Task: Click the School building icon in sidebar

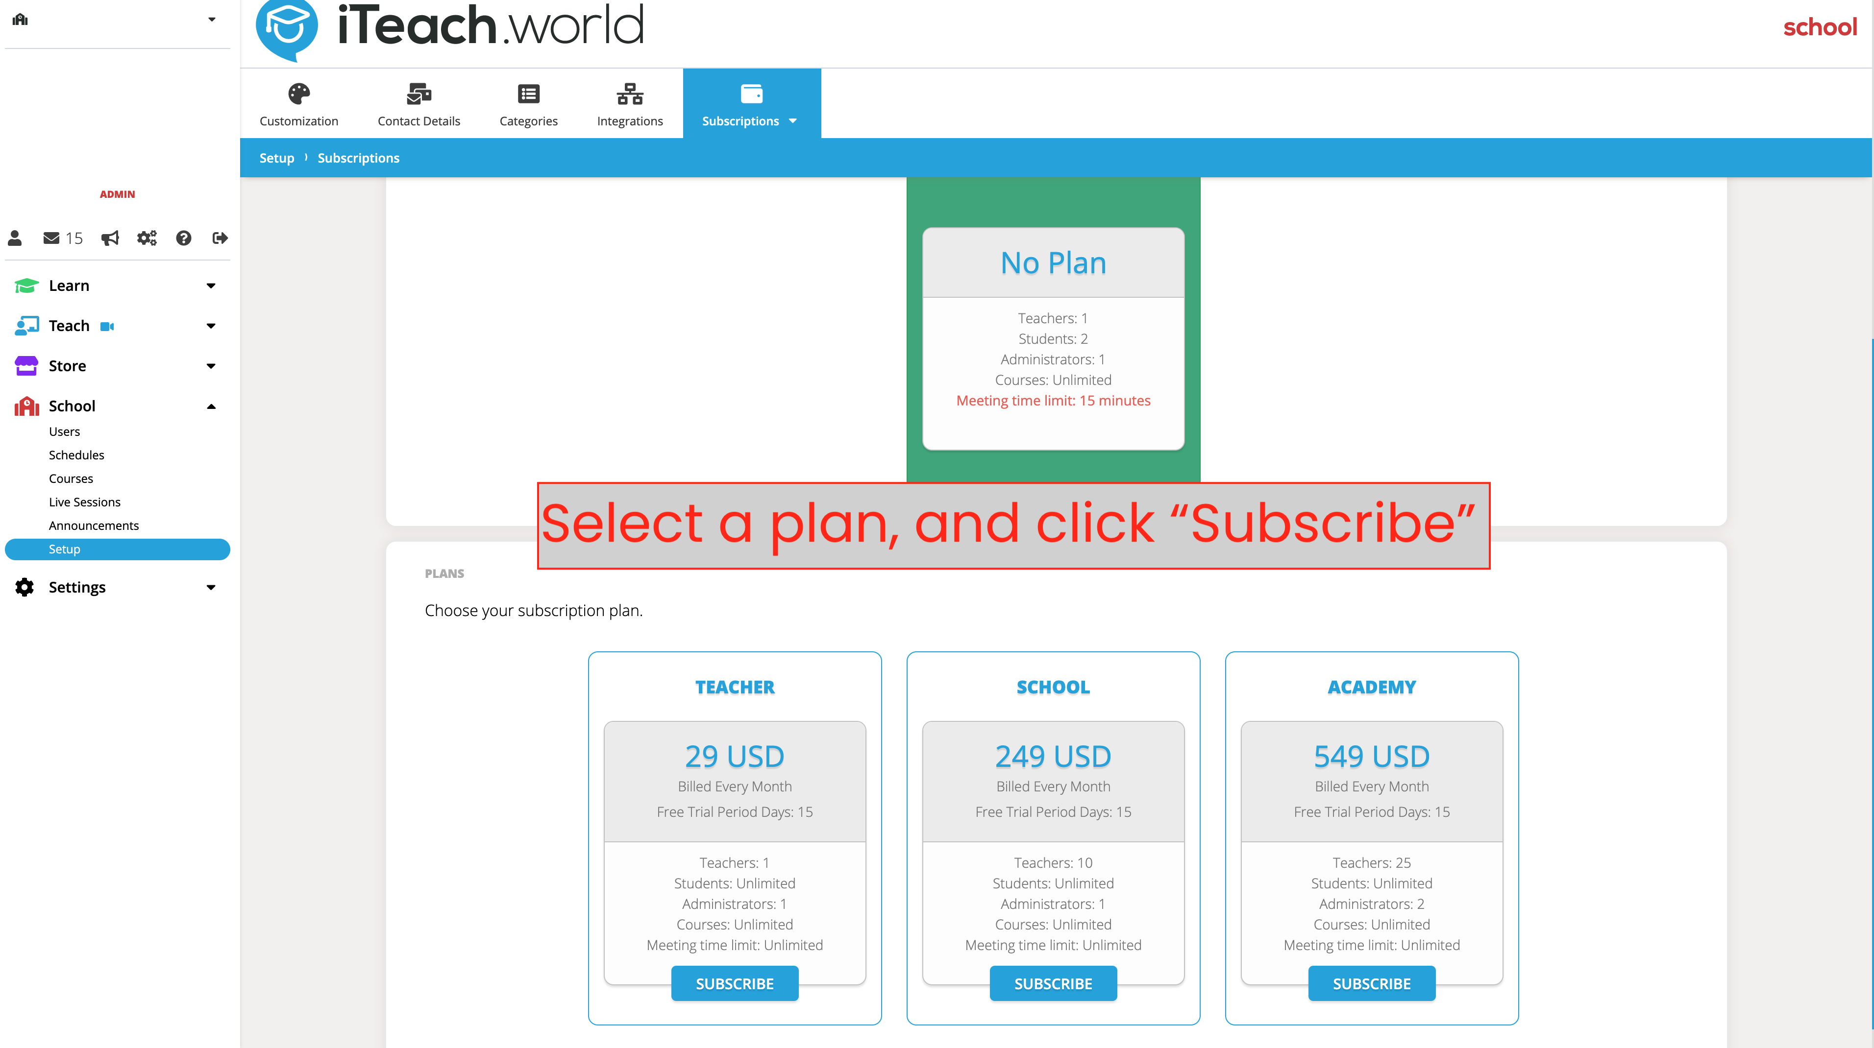Action: tap(26, 405)
